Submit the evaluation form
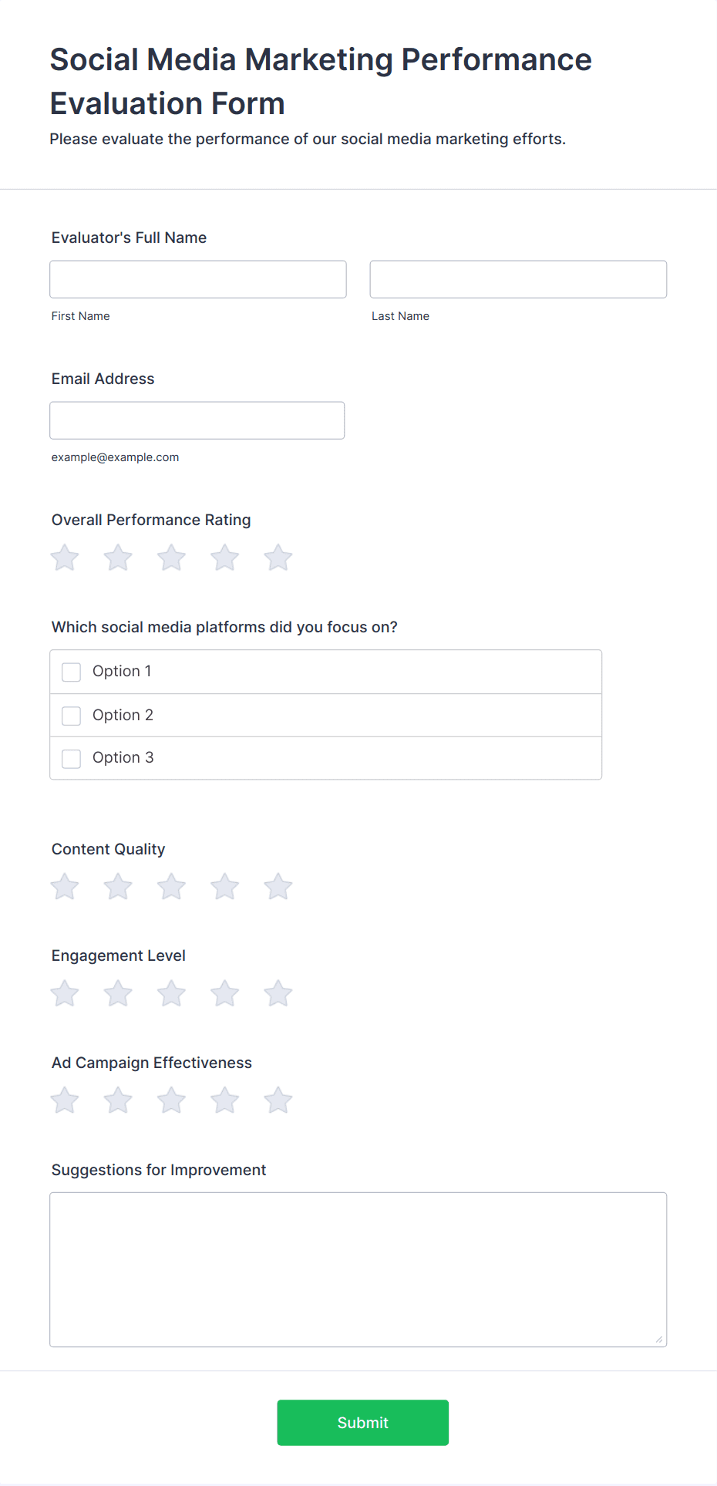 click(363, 1423)
